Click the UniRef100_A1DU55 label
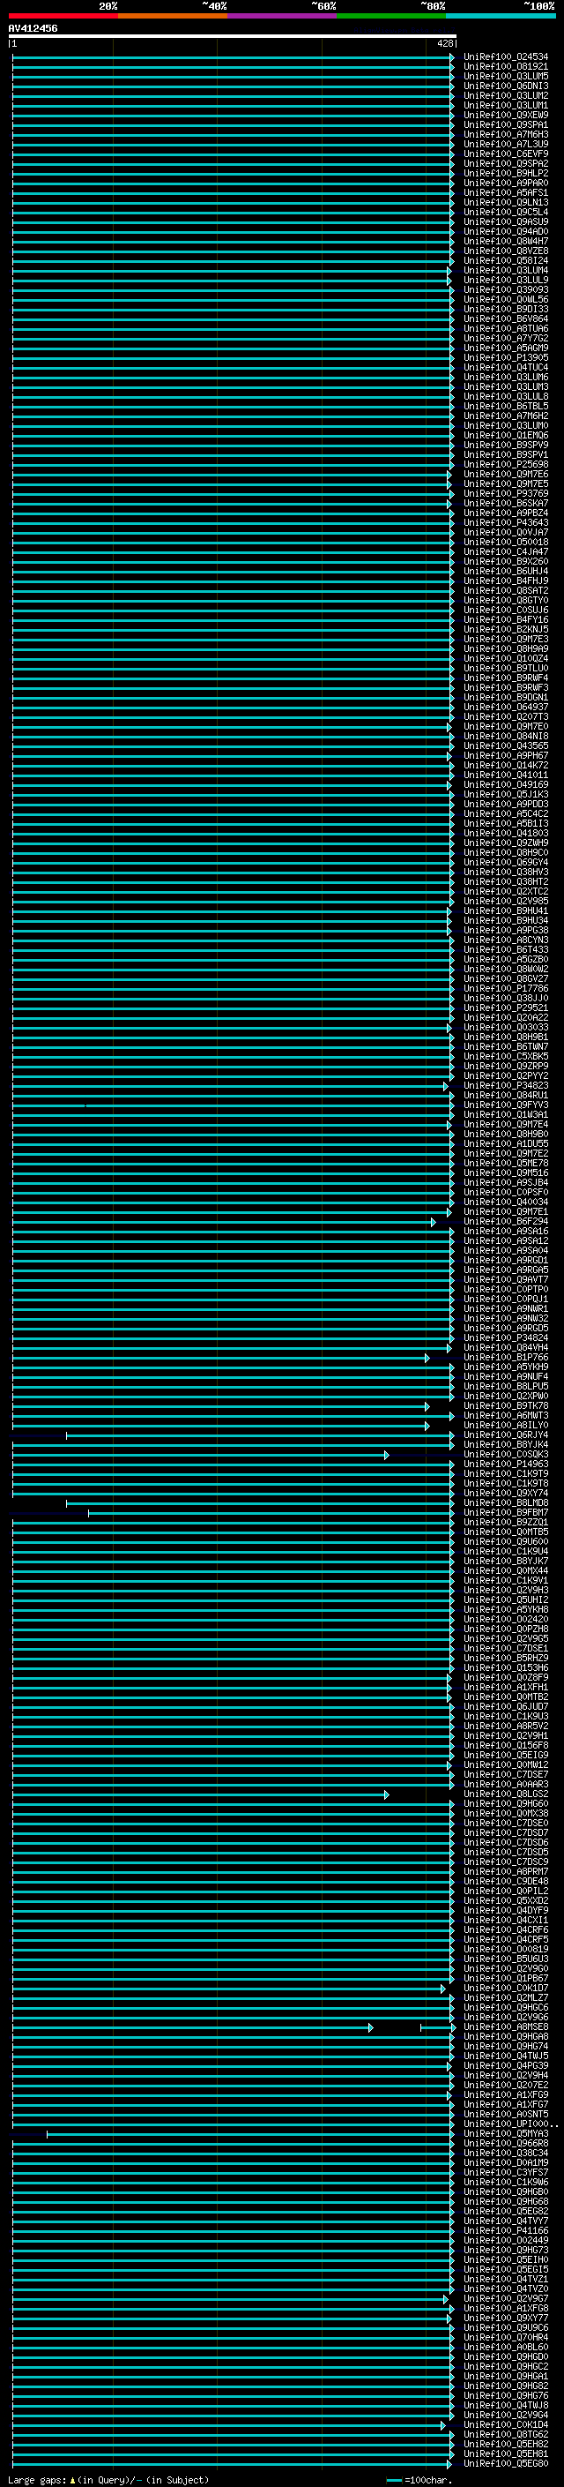564x2487 pixels. (x=505, y=1144)
